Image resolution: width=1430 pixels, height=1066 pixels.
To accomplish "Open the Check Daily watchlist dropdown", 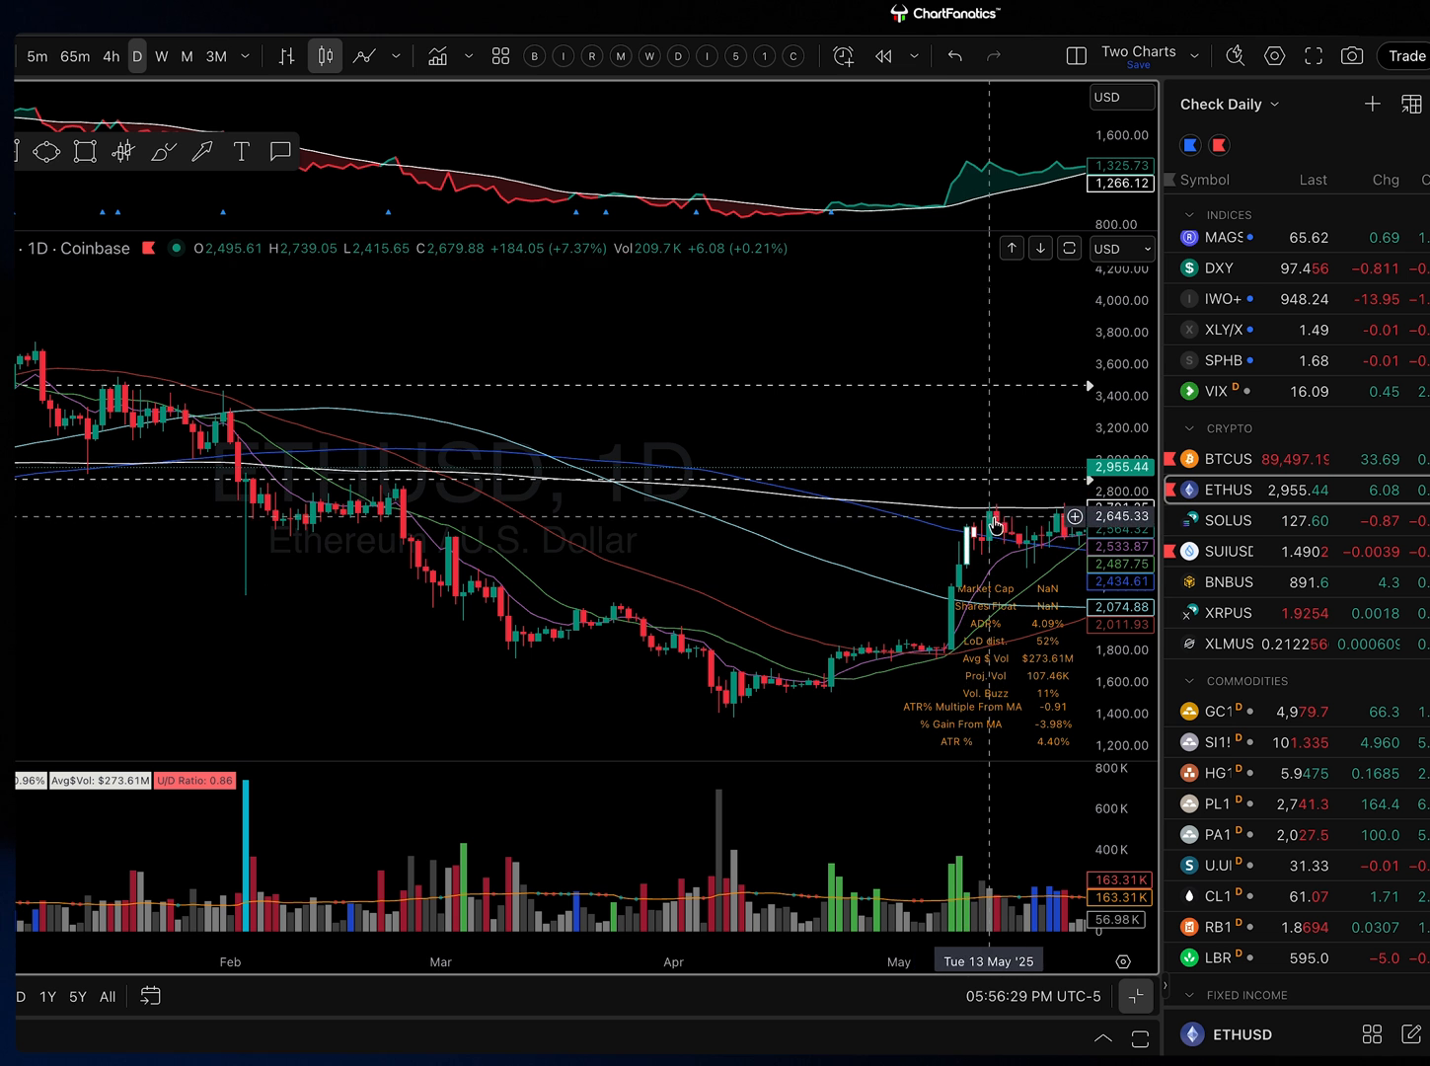I will (x=1230, y=104).
